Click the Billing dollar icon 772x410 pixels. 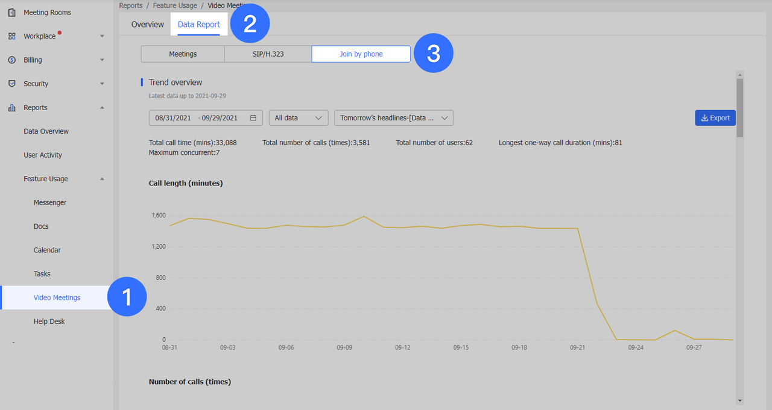(x=12, y=60)
